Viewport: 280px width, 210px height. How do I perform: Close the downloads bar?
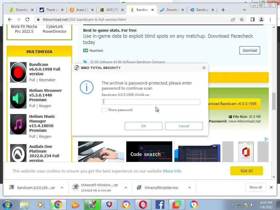(271, 187)
